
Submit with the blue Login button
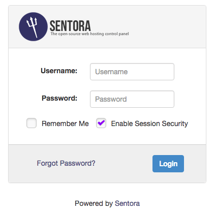[x=168, y=164]
